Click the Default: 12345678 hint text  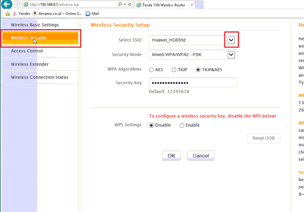tap(169, 92)
